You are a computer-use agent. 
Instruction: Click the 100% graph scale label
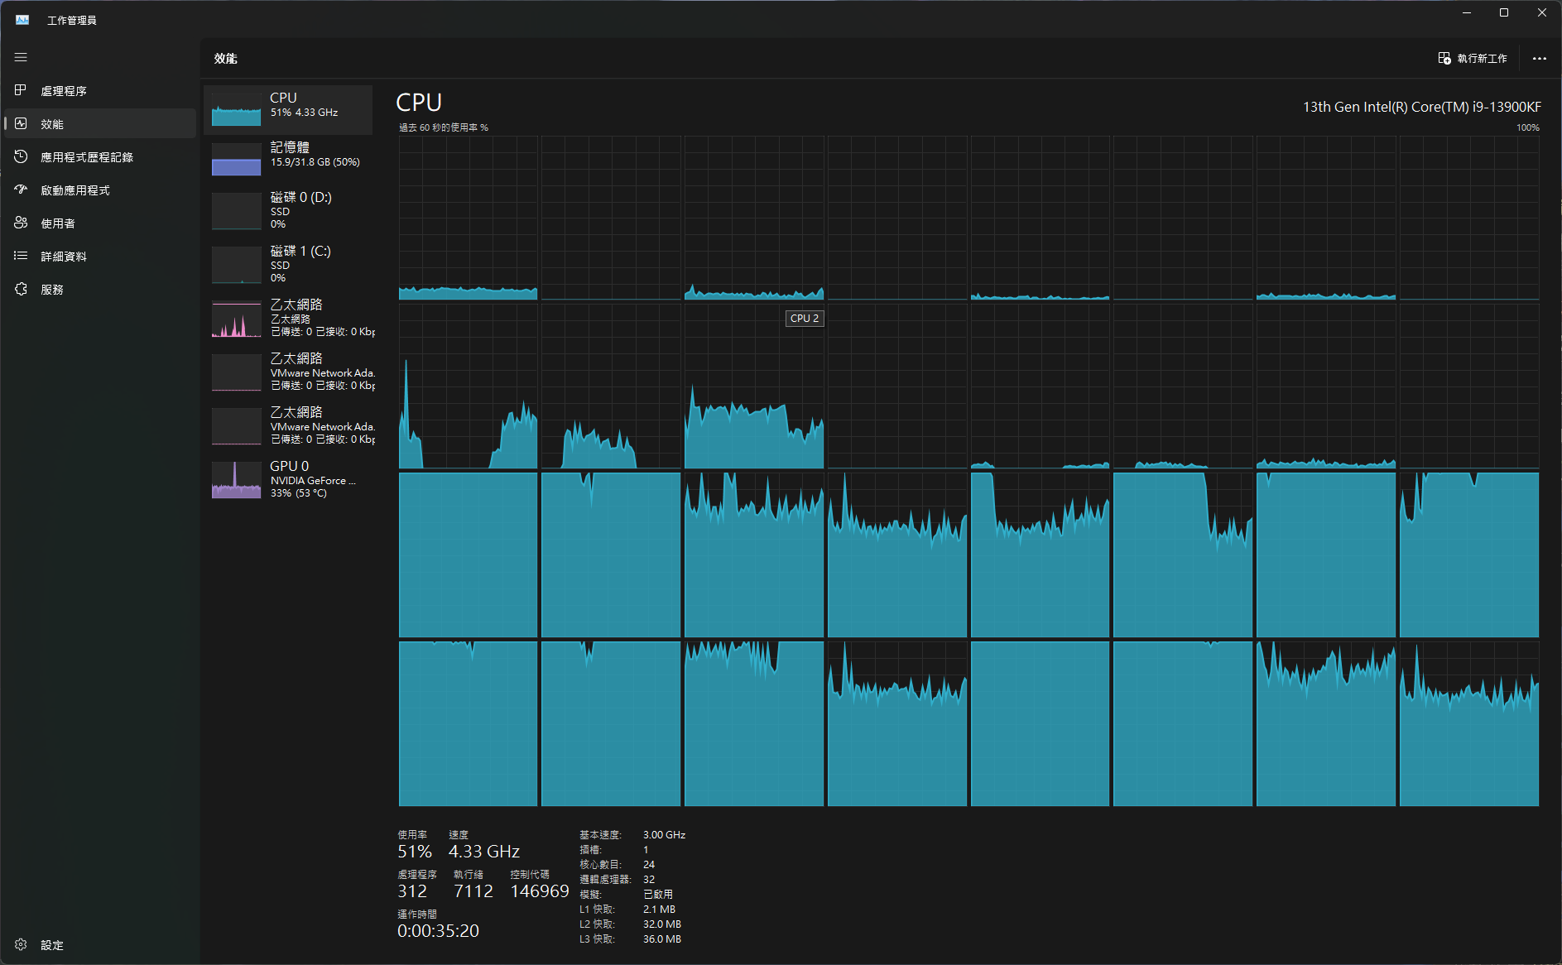(1528, 127)
